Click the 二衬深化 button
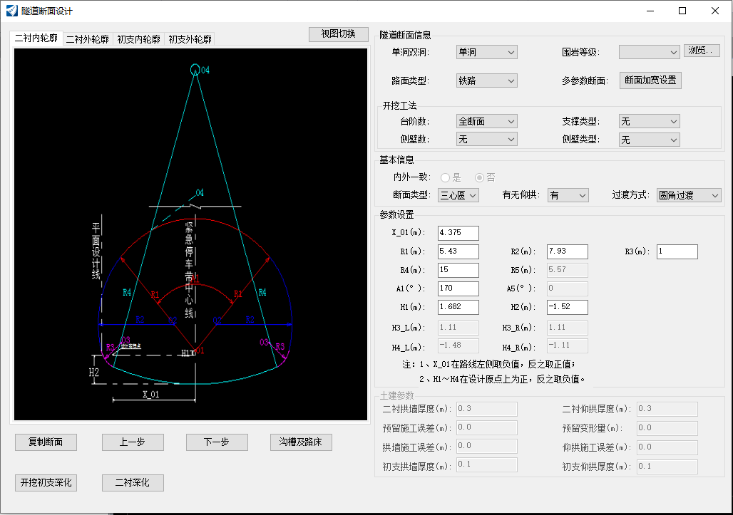733x515 pixels. tap(133, 482)
